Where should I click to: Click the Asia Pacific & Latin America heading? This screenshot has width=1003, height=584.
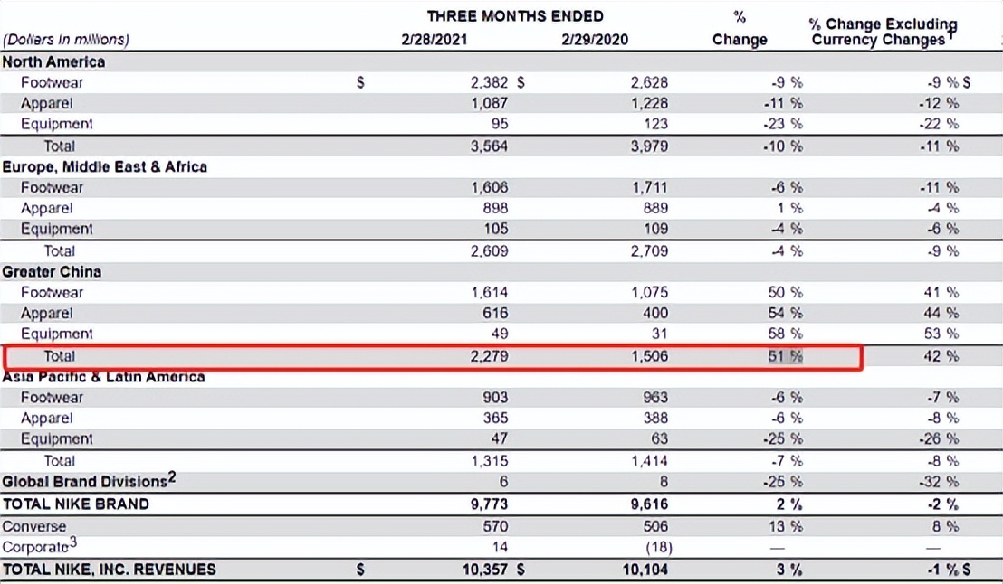[x=103, y=377]
